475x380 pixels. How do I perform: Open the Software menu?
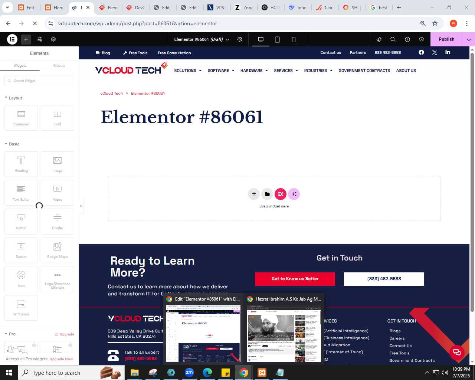point(221,71)
